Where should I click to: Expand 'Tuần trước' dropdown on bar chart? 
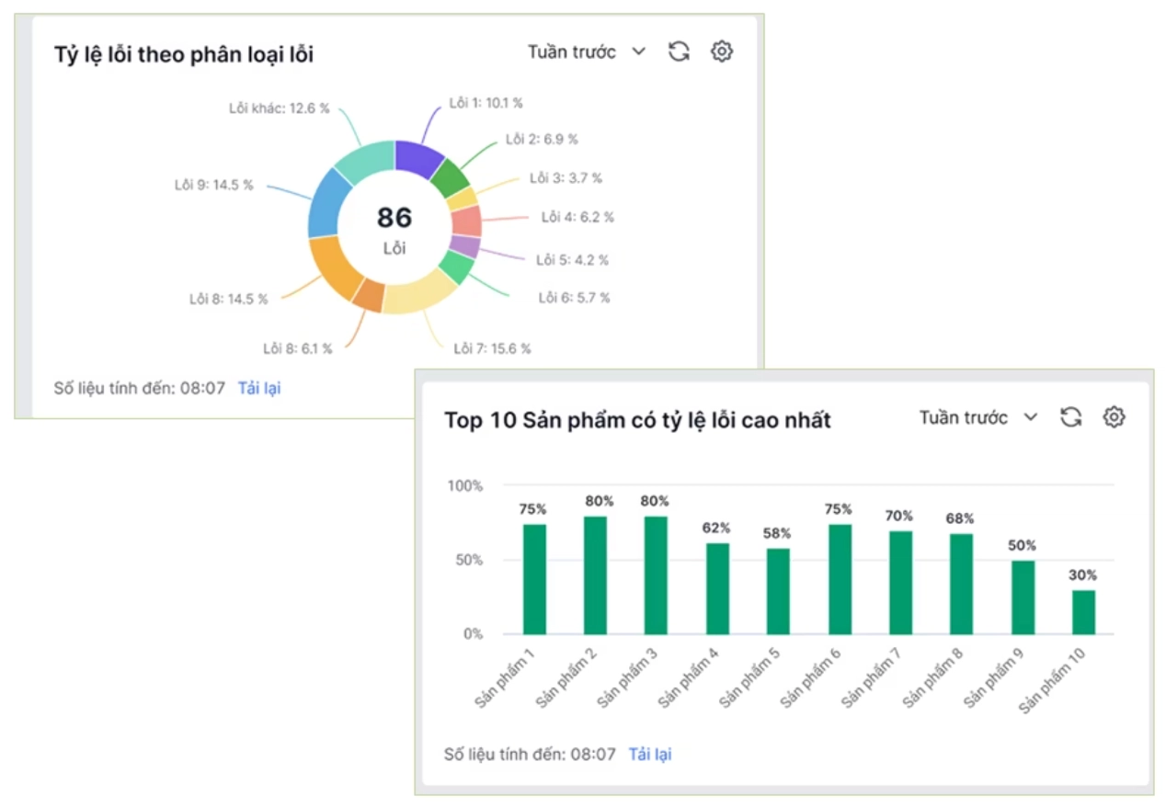pyautogui.click(x=978, y=417)
